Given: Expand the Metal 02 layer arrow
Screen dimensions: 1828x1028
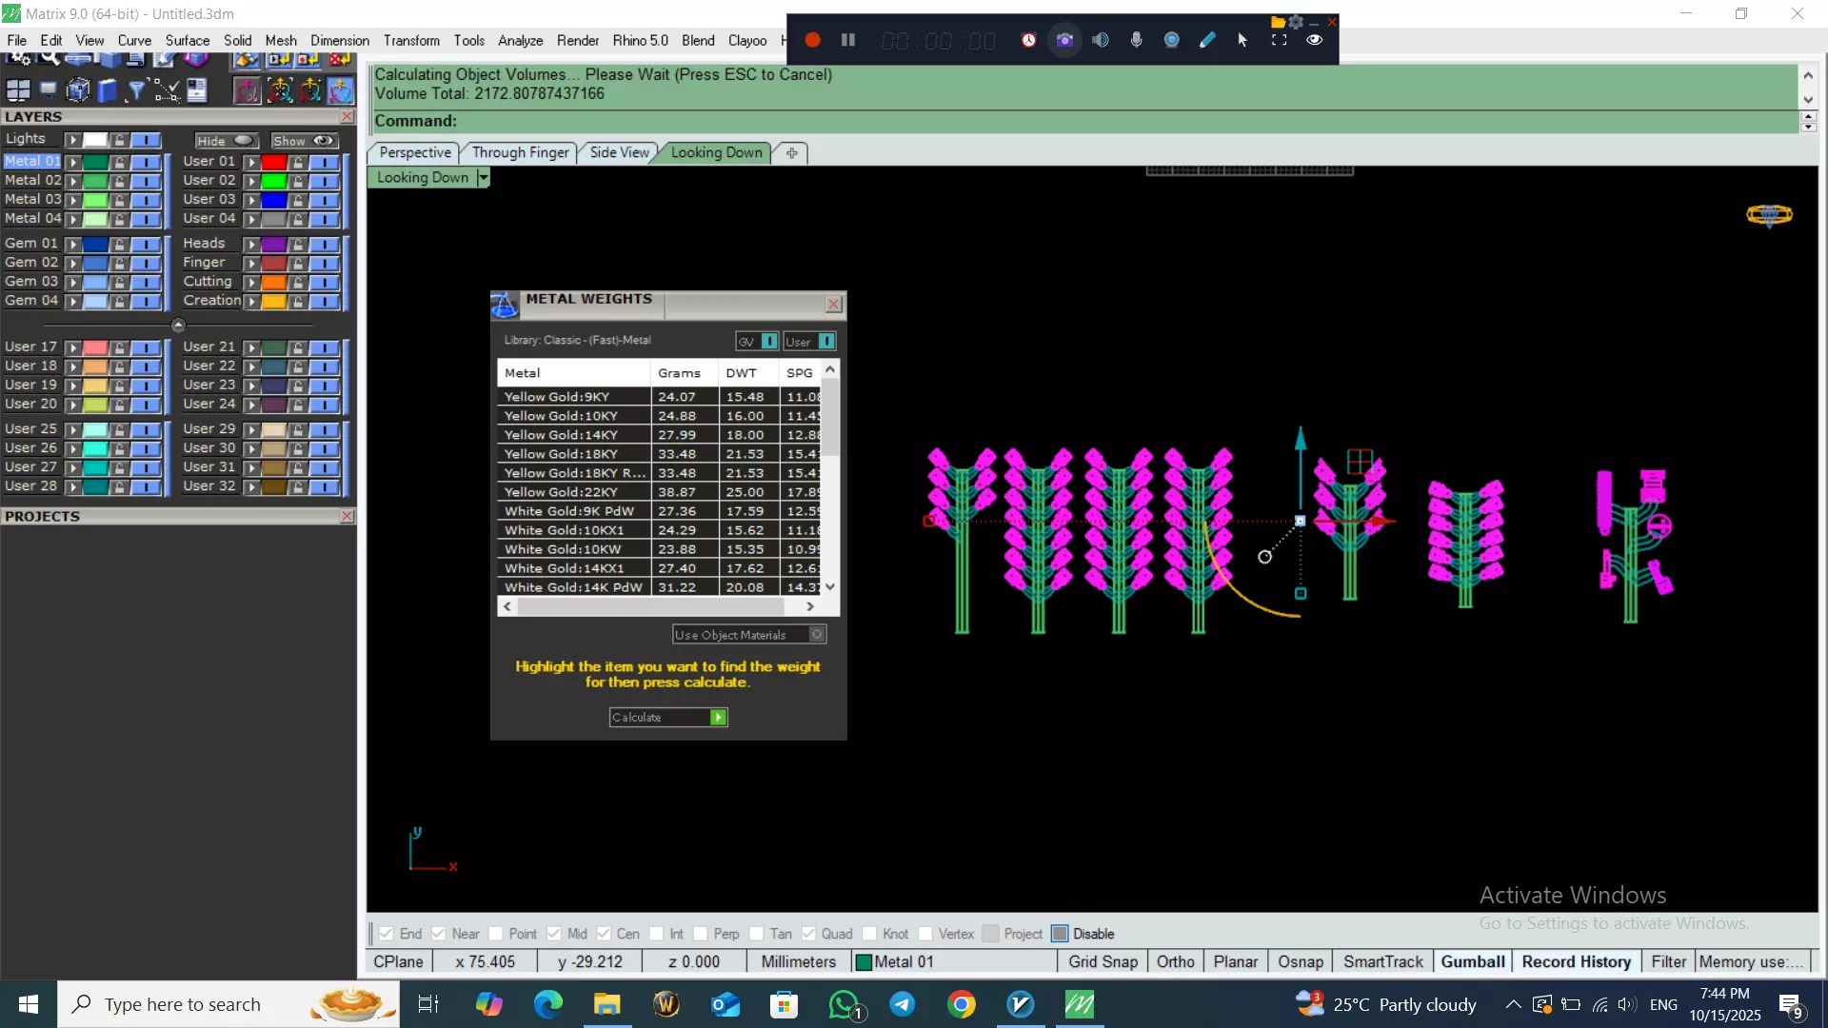Looking at the screenshot, I should [x=72, y=181].
